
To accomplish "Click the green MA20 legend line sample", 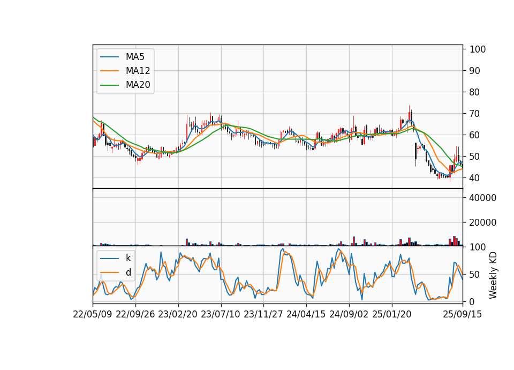I will point(109,85).
